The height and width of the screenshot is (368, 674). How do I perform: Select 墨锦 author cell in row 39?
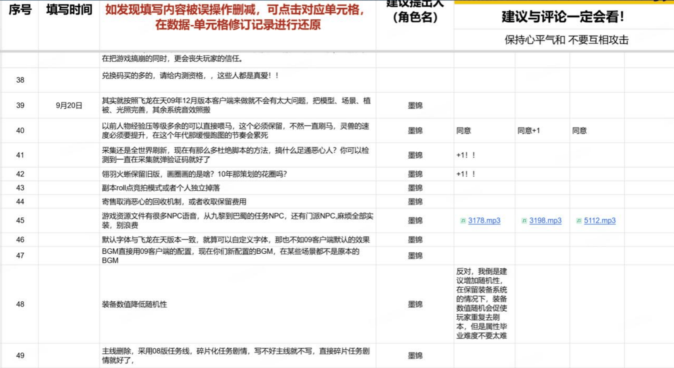point(415,105)
